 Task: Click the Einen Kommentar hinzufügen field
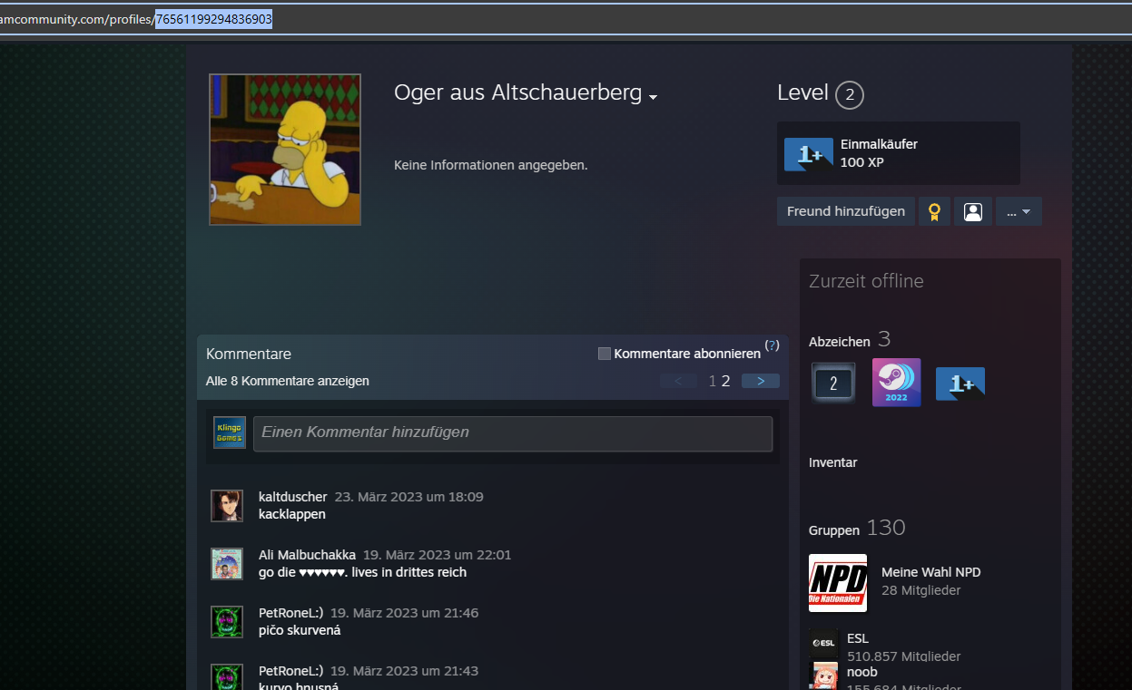pos(512,433)
